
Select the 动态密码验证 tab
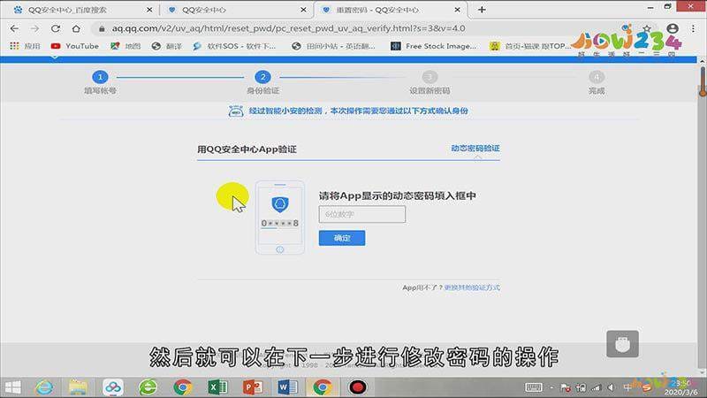[x=475, y=149]
